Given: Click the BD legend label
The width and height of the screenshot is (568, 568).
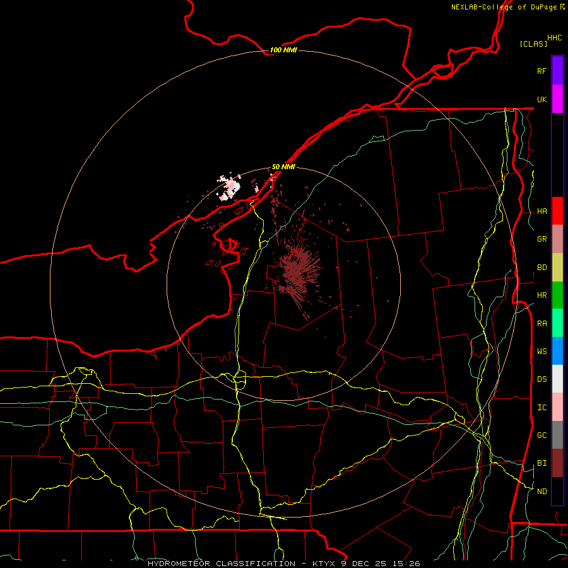Looking at the screenshot, I should 541,268.
